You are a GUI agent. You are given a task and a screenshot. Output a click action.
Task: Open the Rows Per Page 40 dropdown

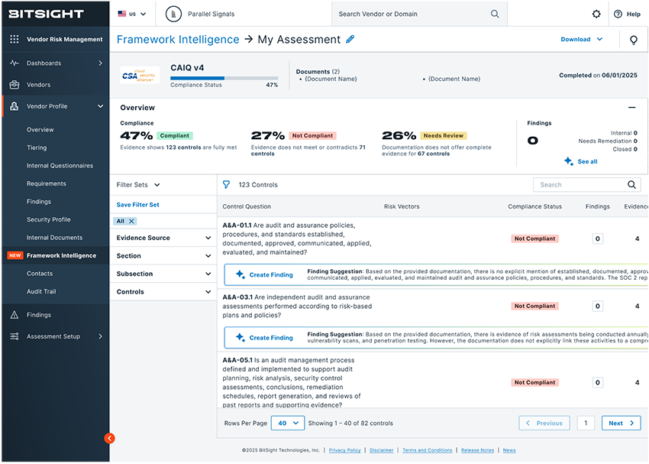coord(288,423)
